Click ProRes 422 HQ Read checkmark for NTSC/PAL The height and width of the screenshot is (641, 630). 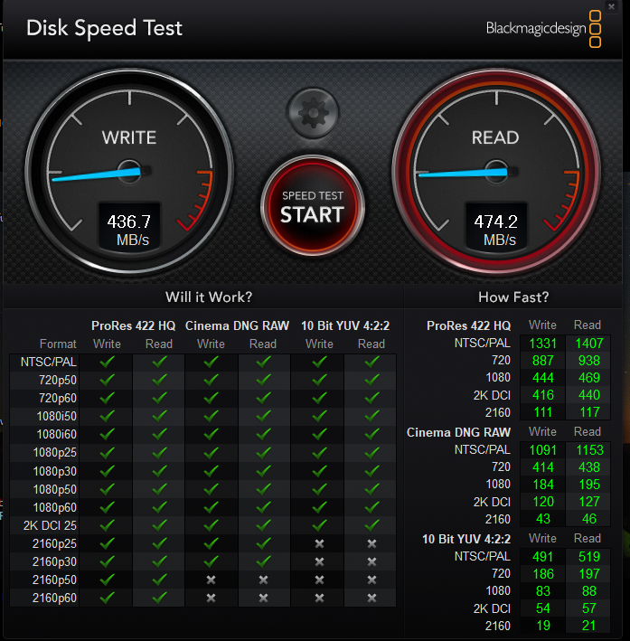point(159,362)
